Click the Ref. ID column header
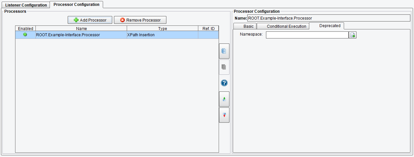The width and height of the screenshot is (414, 157). [x=208, y=29]
